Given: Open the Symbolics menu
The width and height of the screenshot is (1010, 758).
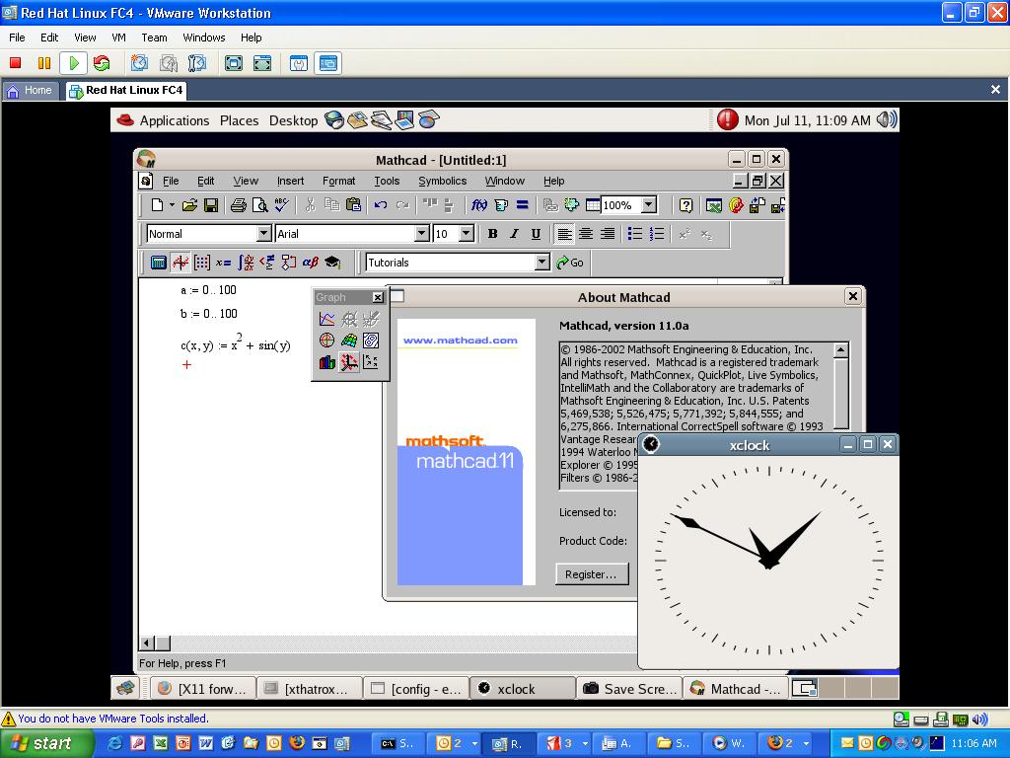Looking at the screenshot, I should point(442,181).
